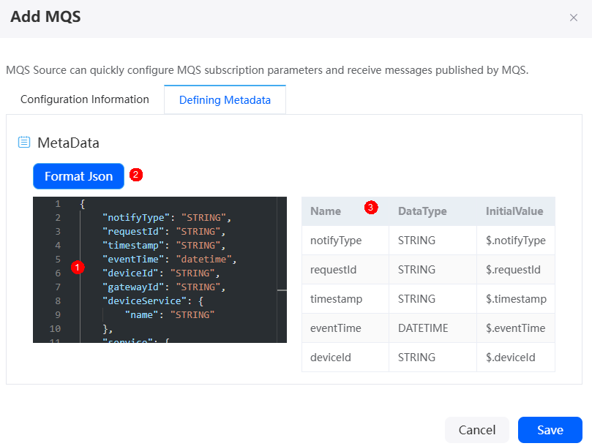This screenshot has height=446, width=592.
Task: Click the code editor scrollbar thumb
Action: coord(282,290)
